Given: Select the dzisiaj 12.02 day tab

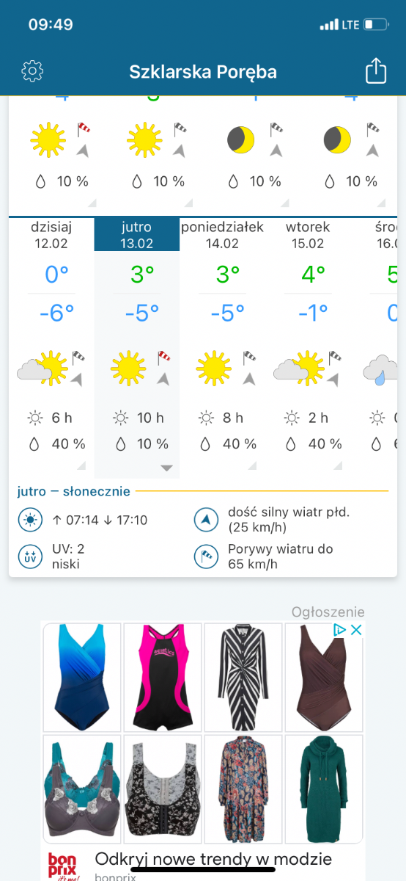Looking at the screenshot, I should pyautogui.click(x=51, y=235).
